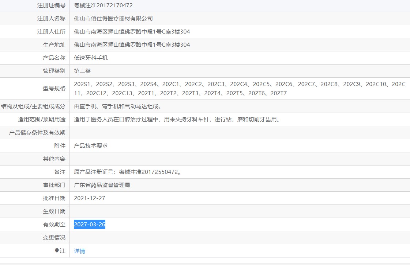The width and height of the screenshot is (410, 265).
Task: Click the 注册证编号 label
Action: tap(51, 5)
